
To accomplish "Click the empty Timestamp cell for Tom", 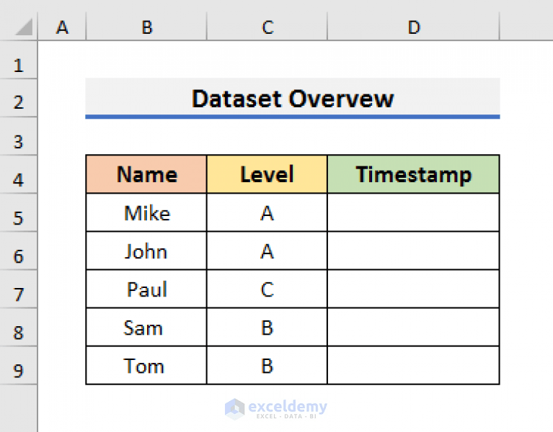I will pos(413,365).
